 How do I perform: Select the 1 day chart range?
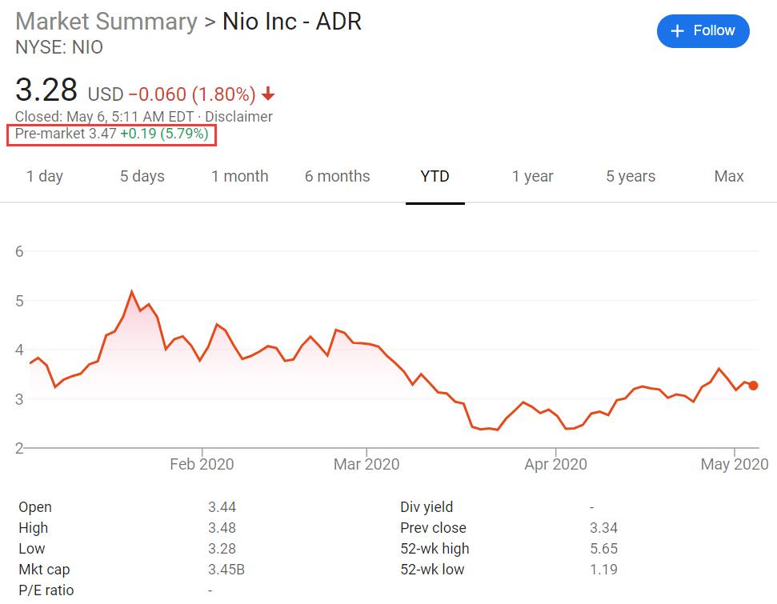(46, 176)
